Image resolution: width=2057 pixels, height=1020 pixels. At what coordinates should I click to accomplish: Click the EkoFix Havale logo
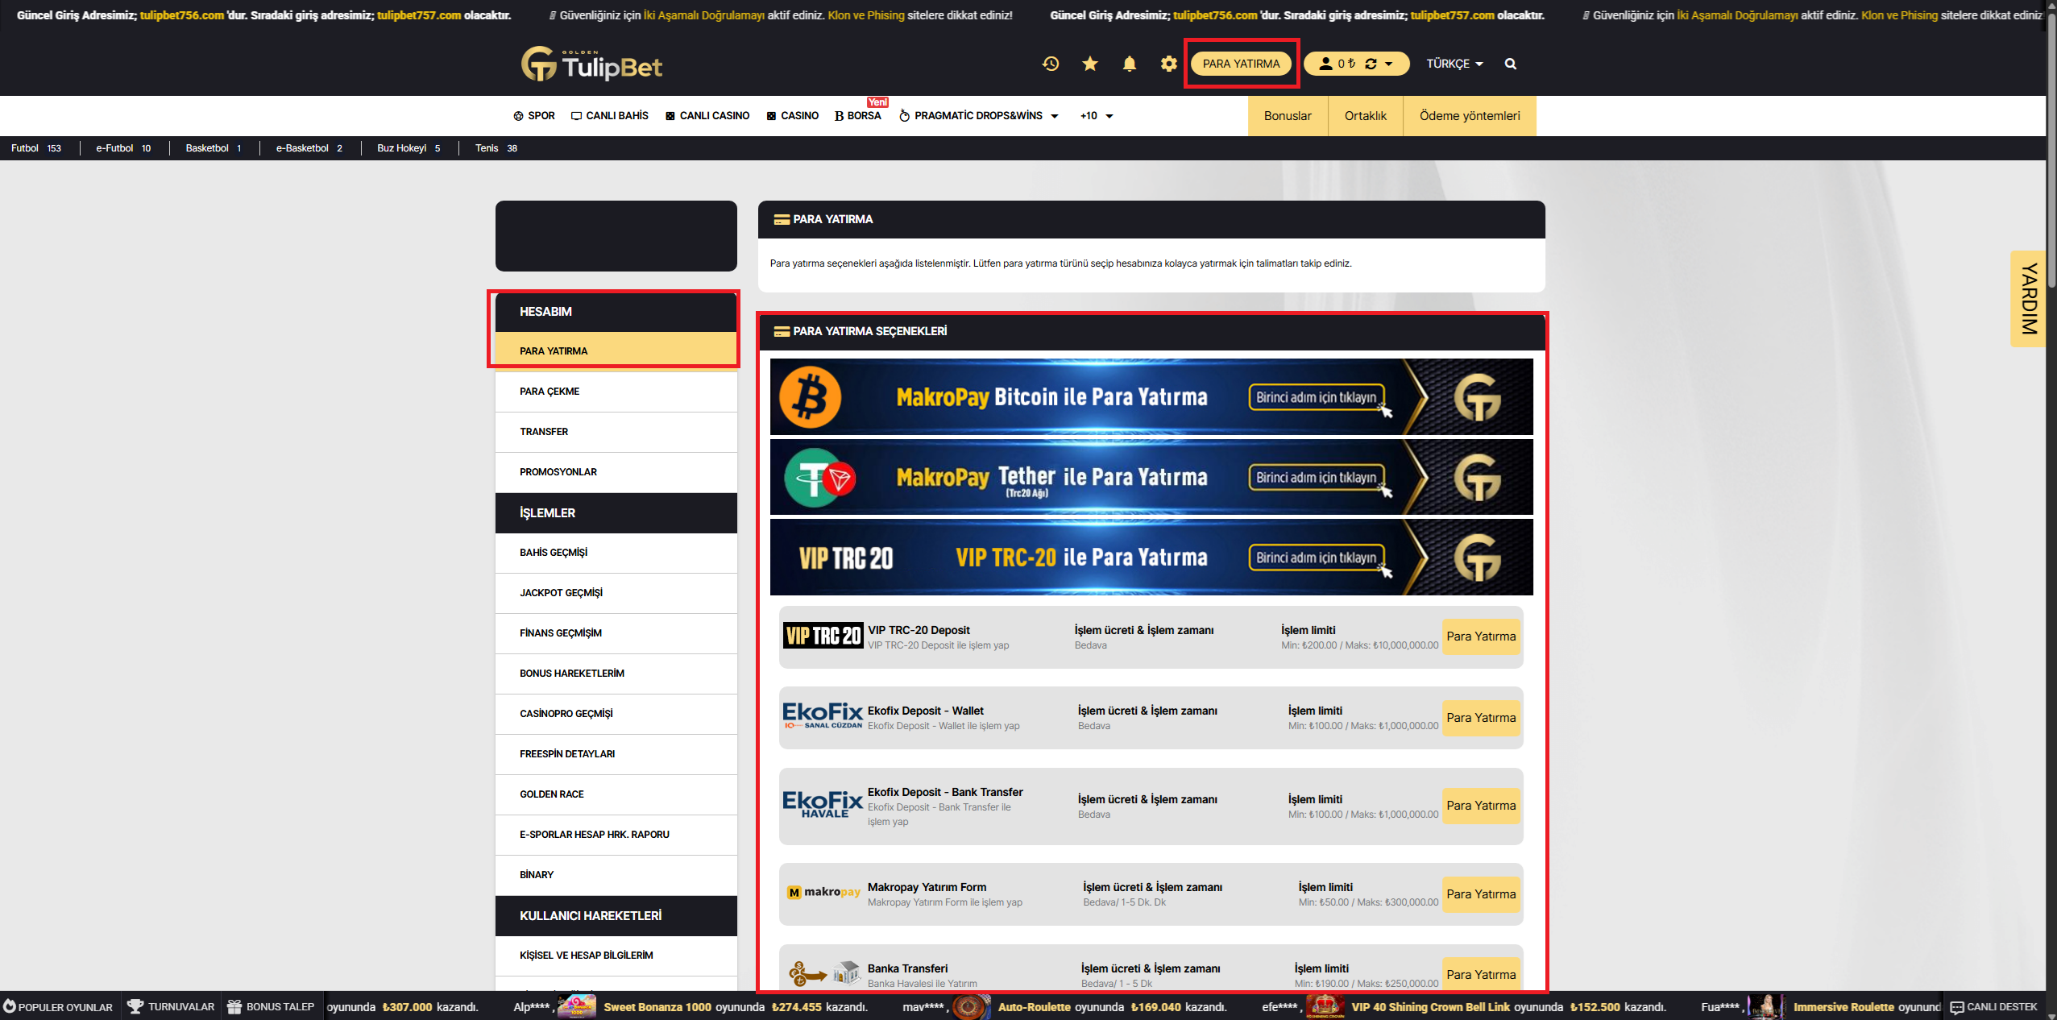coord(823,804)
